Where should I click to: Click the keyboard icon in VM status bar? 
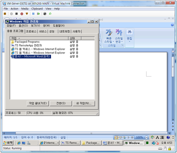pos(160,149)
